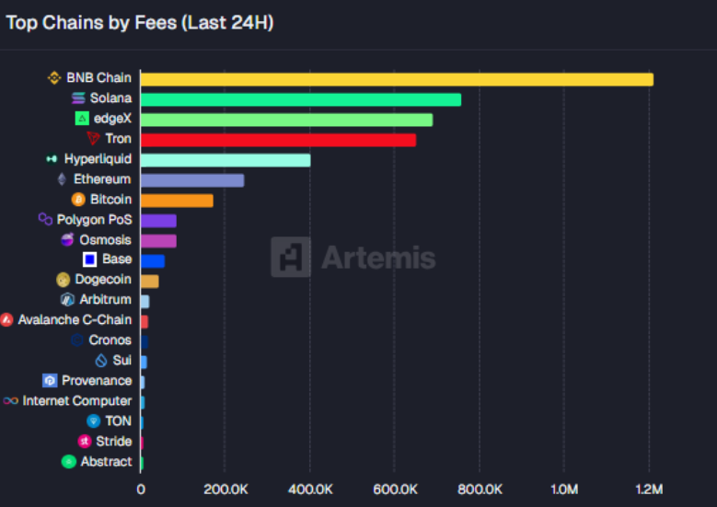This screenshot has width=717, height=507.
Task: Click the red Tron fees bar
Action: pyautogui.click(x=277, y=140)
